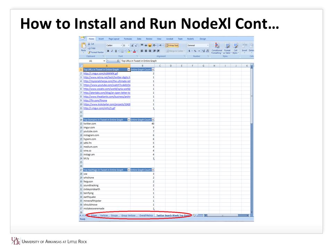Viewport: 333px width, 250px height.
Task: Open the font size dropdown
Action: [x=129, y=45]
